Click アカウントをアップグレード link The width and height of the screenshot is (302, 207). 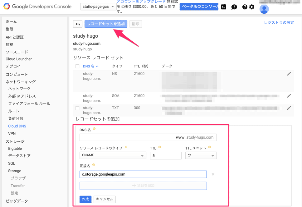click(141, 2)
